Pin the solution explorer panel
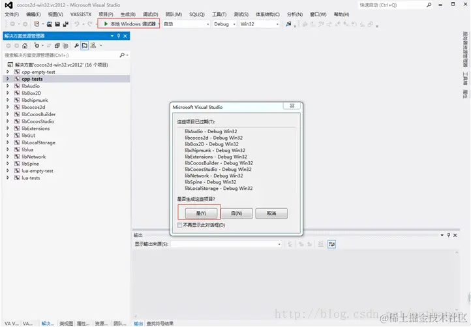The width and height of the screenshot is (471, 327). pos(119,36)
